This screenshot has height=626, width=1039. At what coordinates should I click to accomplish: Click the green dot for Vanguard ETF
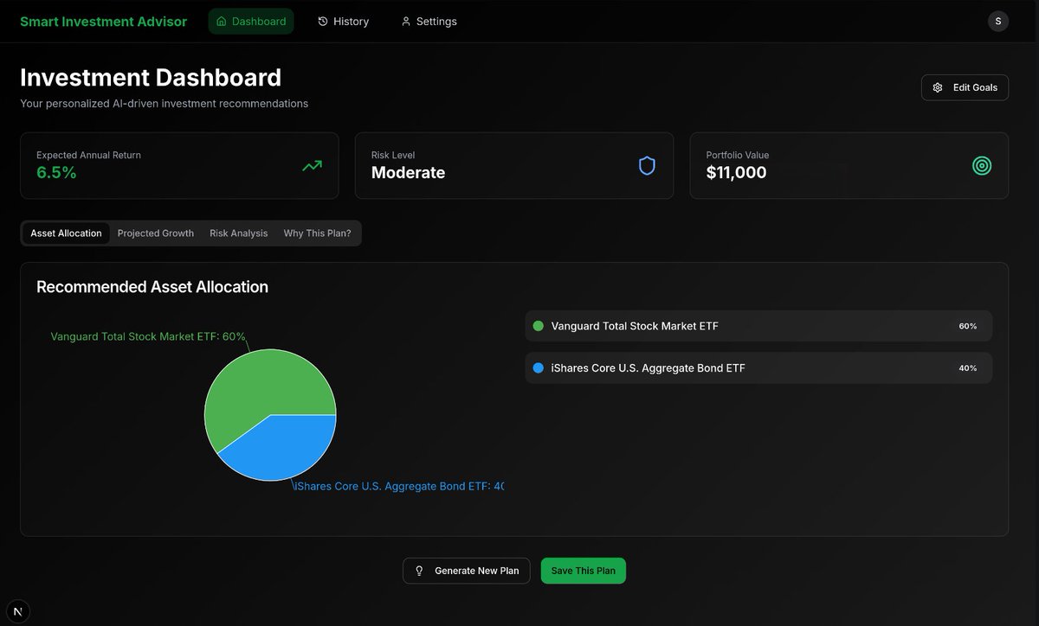click(538, 326)
